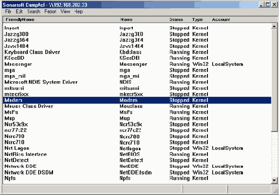Select the highlighted Modem row

[x=137, y=100]
